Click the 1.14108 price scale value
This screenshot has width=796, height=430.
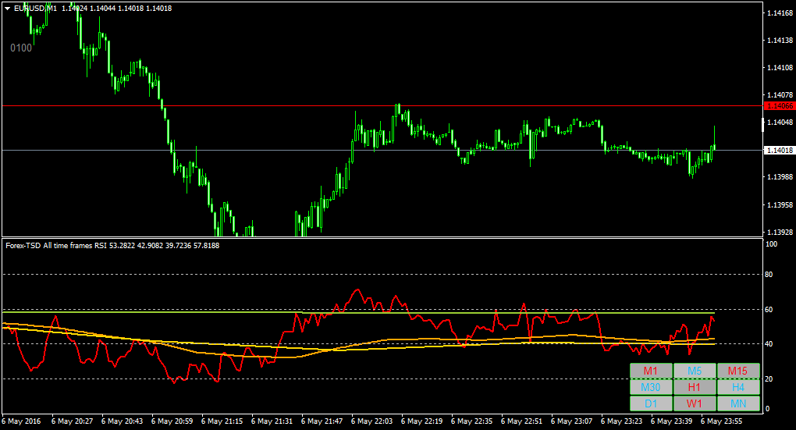click(780, 68)
